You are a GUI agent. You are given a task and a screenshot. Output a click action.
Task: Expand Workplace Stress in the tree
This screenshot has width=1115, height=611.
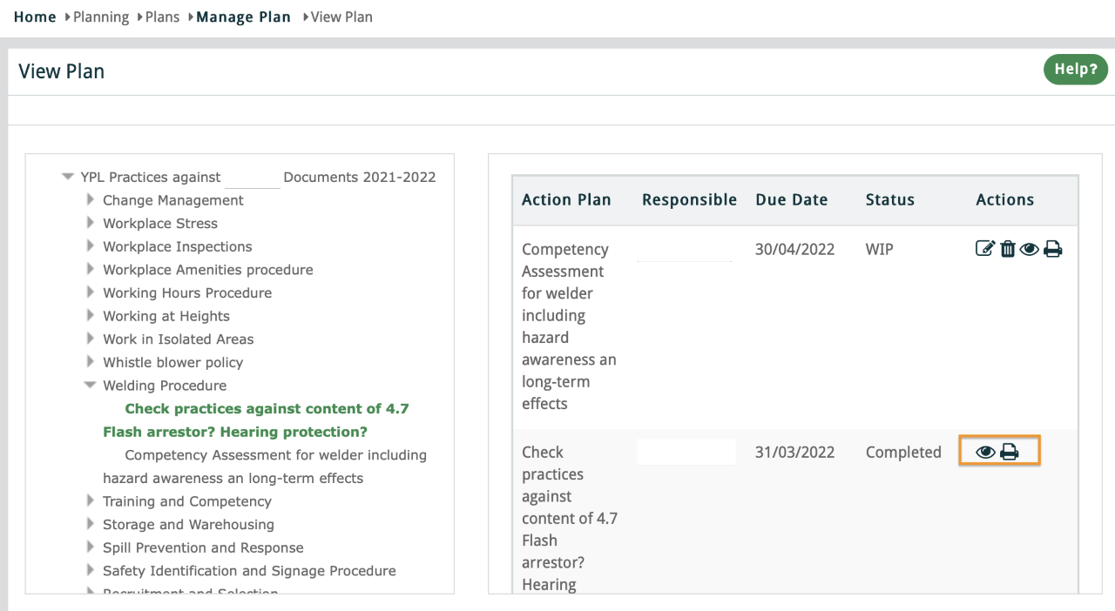tap(91, 224)
